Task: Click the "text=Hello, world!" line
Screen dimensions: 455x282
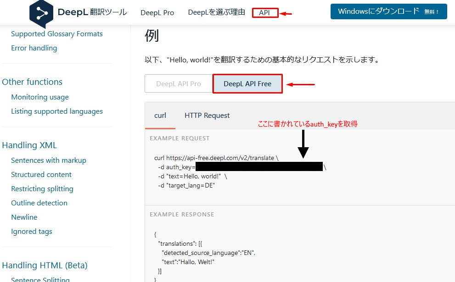Action: [x=192, y=176]
